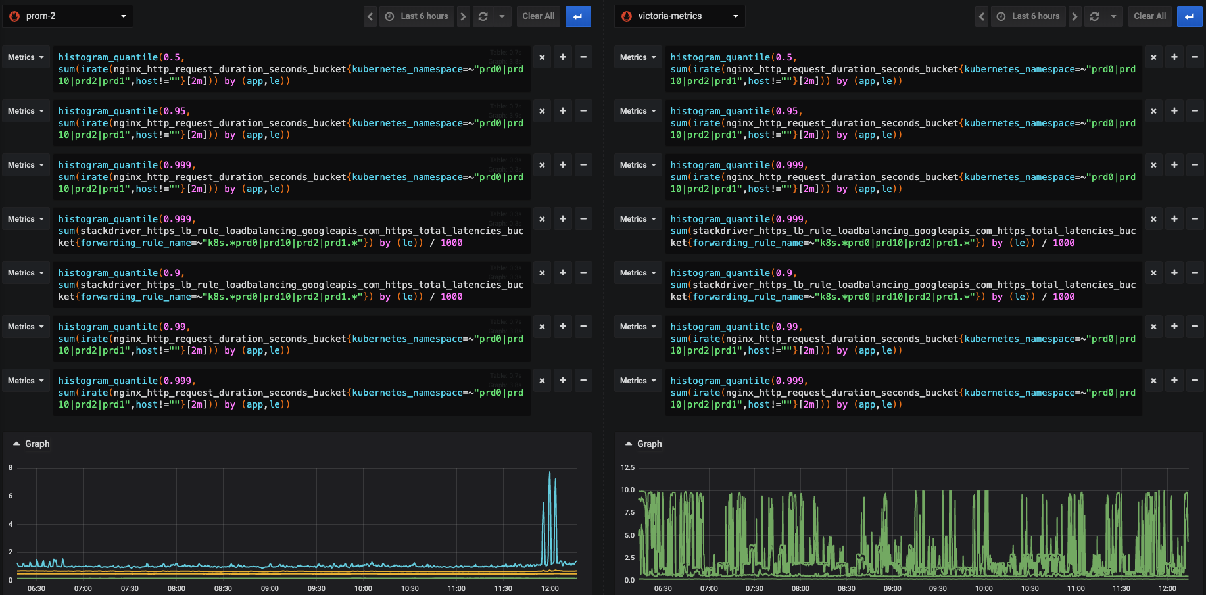Viewport: 1206px width, 595px height.
Task: Open refresh interval dropdown in victoria-metrics pane
Action: [x=1114, y=16]
